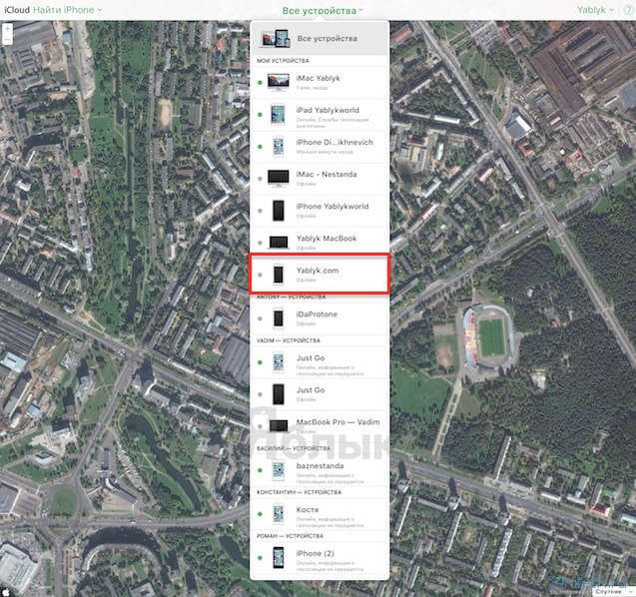Click the iCloud logo text
The width and height of the screenshot is (636, 597).
tap(17, 10)
